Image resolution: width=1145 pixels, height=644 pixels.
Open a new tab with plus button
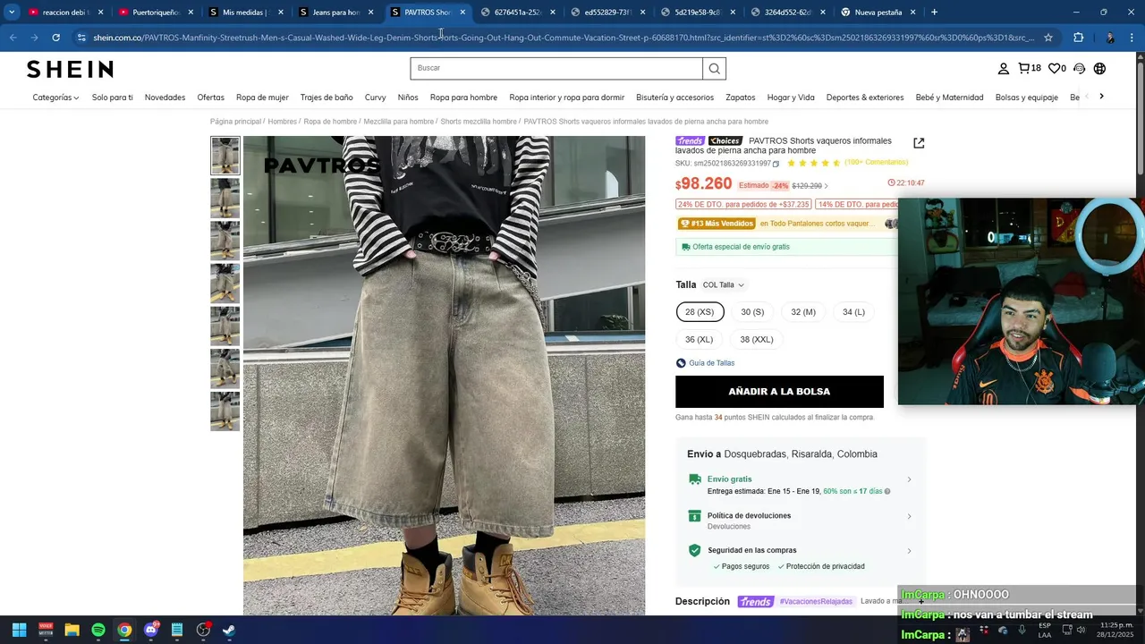(934, 13)
